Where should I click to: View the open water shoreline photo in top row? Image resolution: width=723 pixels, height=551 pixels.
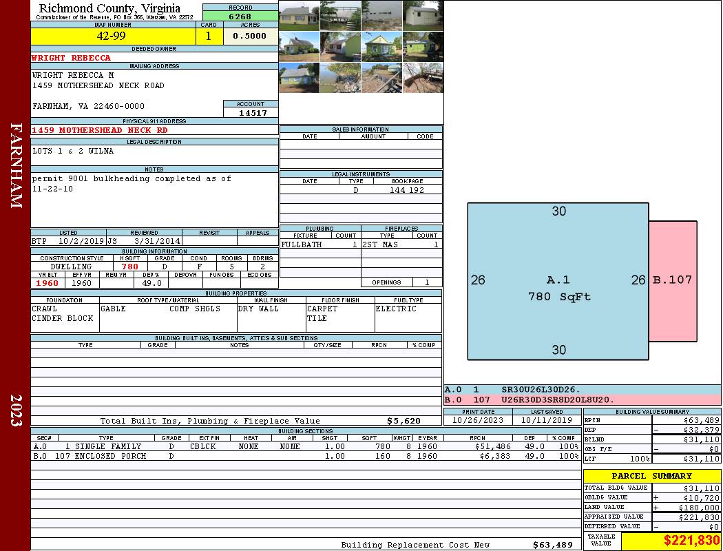coord(381,16)
